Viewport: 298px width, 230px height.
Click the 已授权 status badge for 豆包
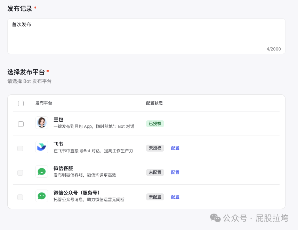[x=155, y=124]
